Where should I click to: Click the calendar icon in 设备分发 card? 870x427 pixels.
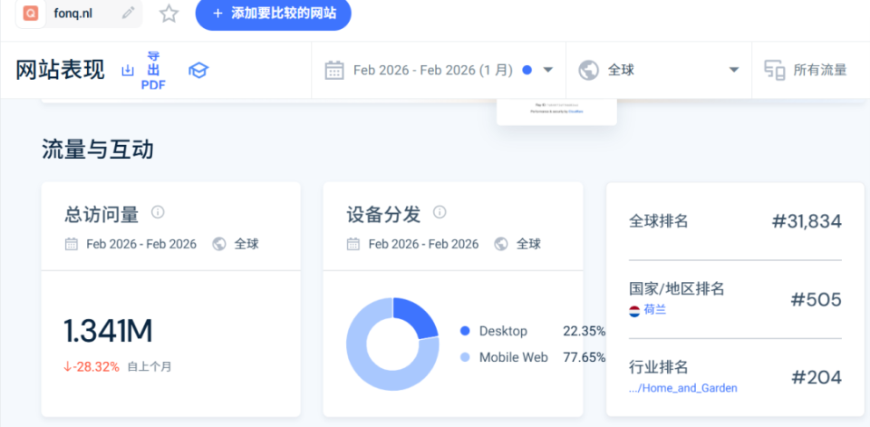pos(353,244)
